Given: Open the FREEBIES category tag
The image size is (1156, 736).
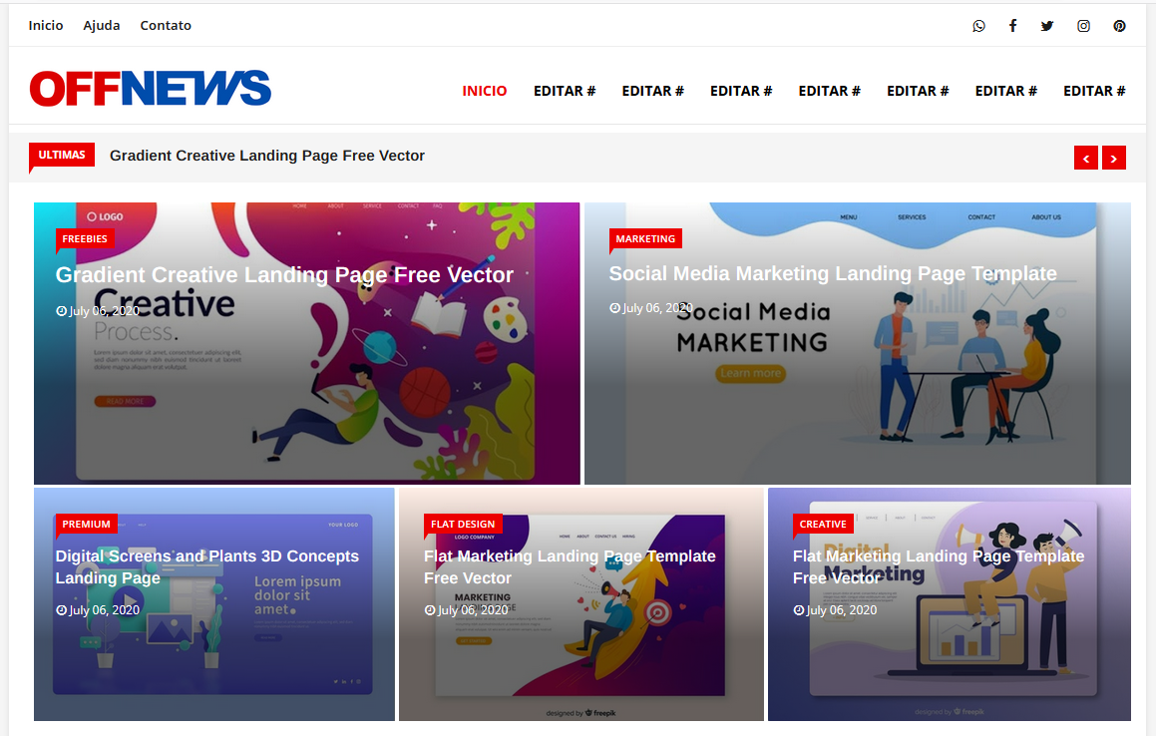Looking at the screenshot, I should tap(85, 239).
